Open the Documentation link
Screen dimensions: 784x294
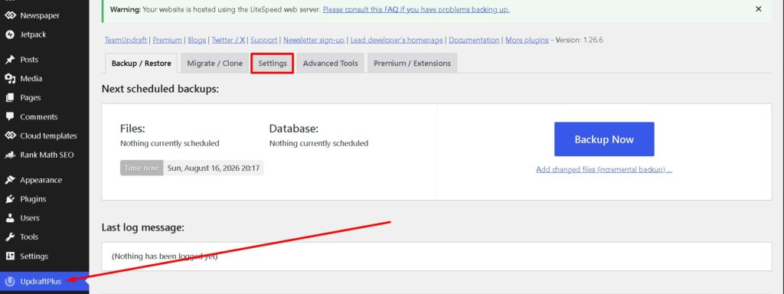474,40
